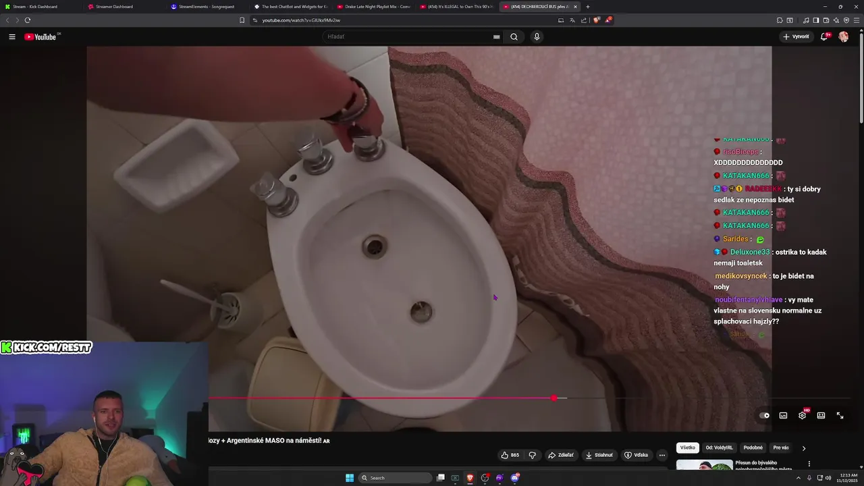Switch to the StreamElements Songrequest tab
Screen dimensions: 864x486
(x=207, y=7)
